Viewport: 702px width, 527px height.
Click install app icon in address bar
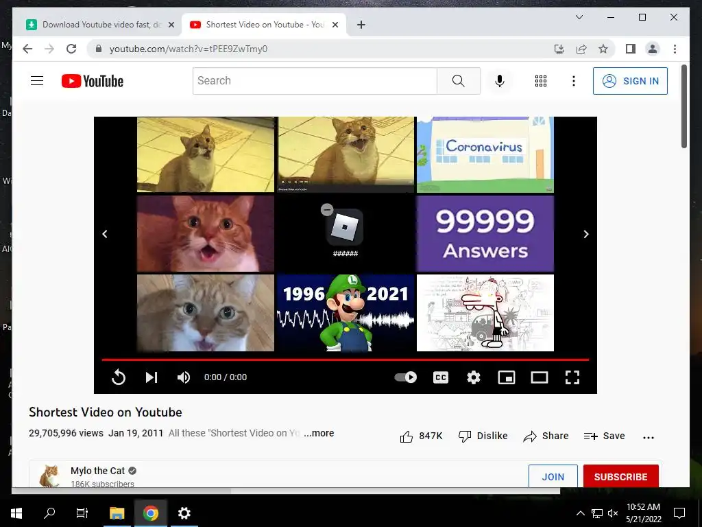point(559,49)
